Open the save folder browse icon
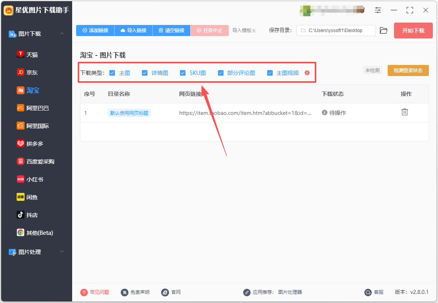Image resolution: width=438 pixels, height=303 pixels. 384,30
